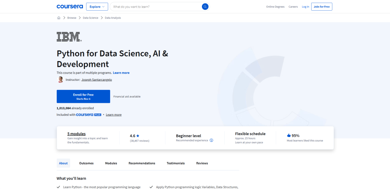
Task: Open the Explore dropdown
Action: (97, 7)
